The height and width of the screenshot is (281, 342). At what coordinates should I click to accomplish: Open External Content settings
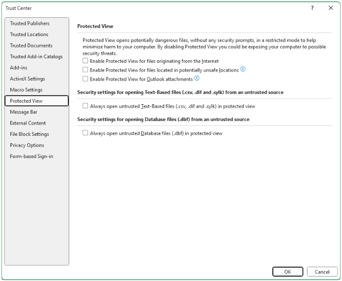click(28, 123)
